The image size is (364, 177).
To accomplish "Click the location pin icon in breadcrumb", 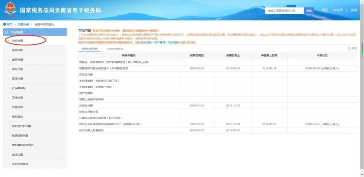I will [x=4, y=24].
